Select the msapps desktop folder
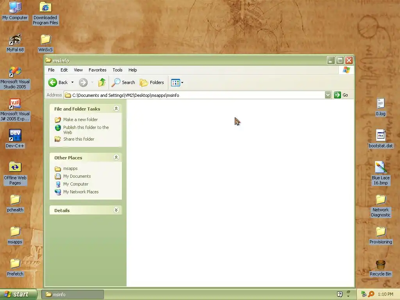400x300 pixels. pos(15,235)
